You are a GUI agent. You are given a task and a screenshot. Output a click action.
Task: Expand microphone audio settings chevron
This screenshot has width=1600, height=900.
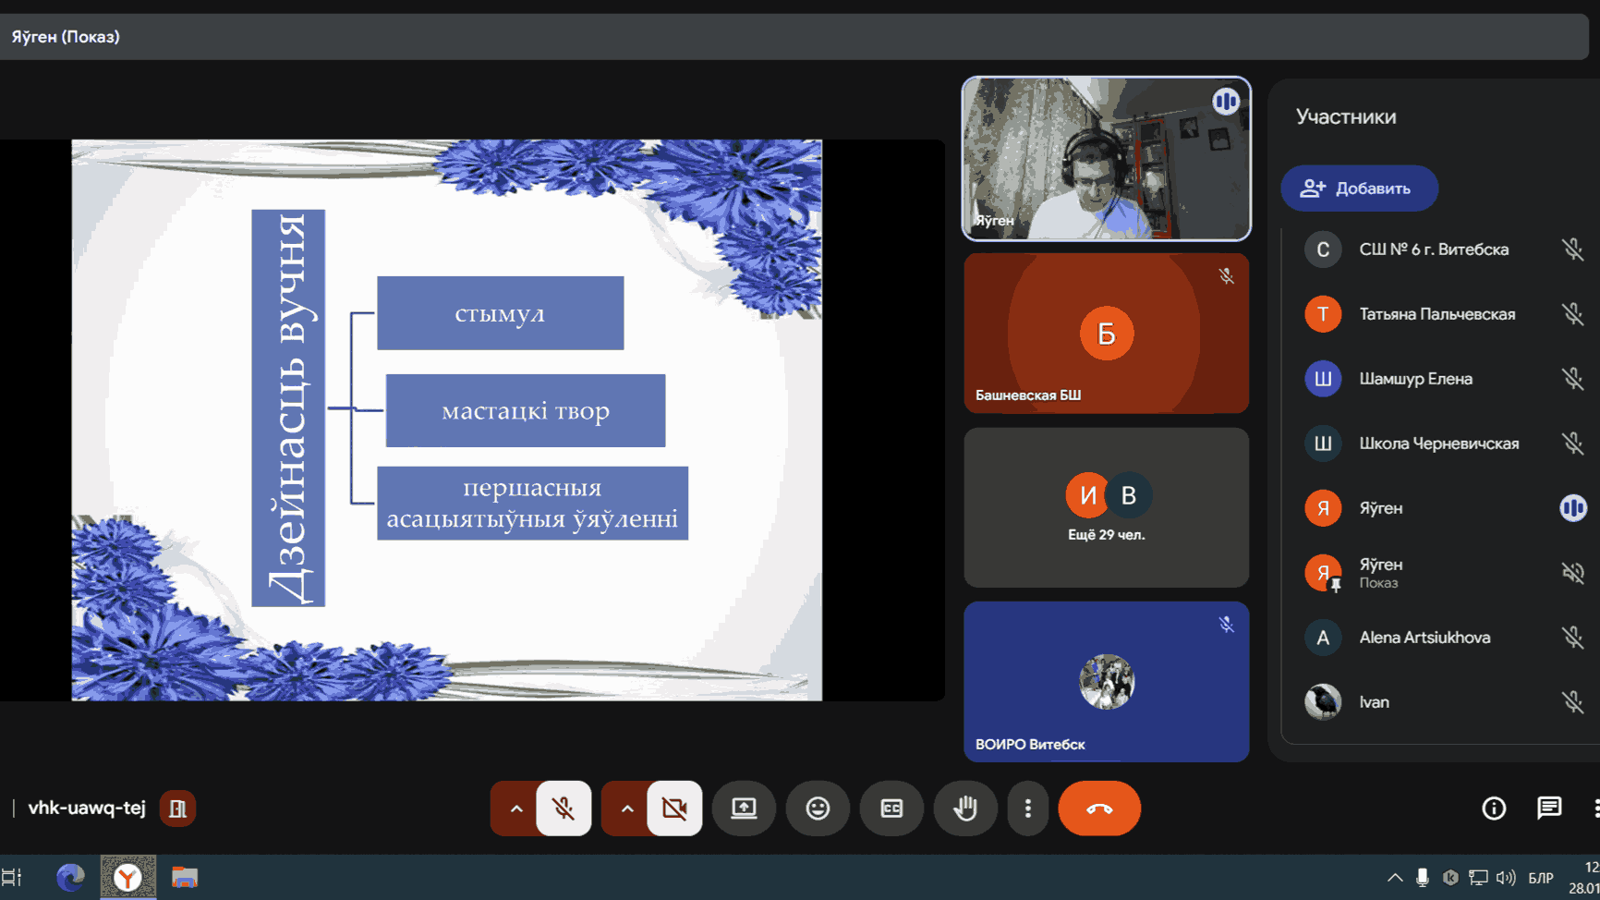click(x=516, y=809)
